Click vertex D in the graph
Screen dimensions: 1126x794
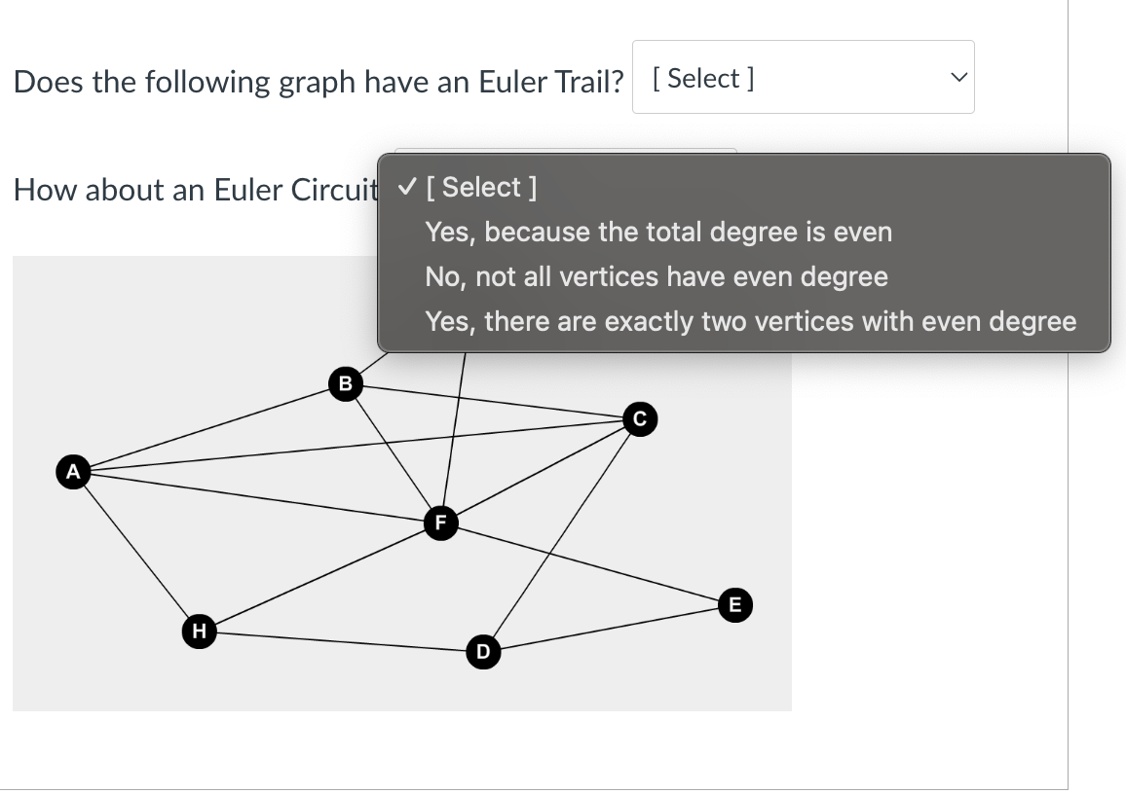click(x=484, y=653)
